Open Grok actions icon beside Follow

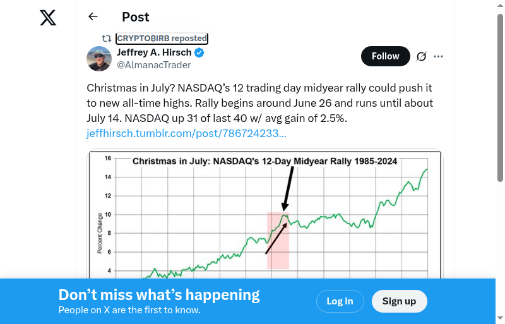[x=422, y=56]
